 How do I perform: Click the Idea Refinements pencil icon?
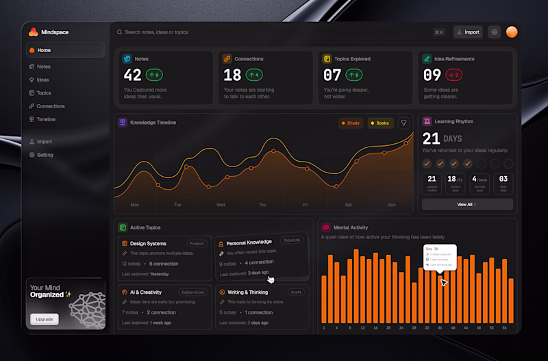(427, 59)
